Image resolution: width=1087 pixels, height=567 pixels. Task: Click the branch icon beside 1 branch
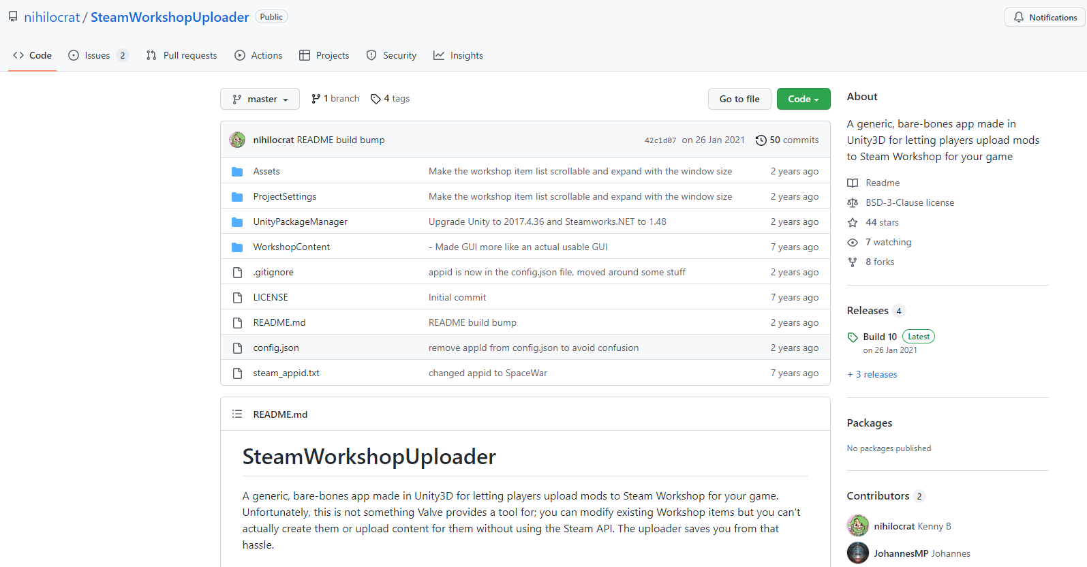pyautogui.click(x=316, y=99)
